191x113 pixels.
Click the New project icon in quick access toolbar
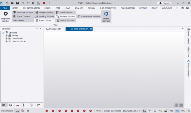[x=7, y=3]
